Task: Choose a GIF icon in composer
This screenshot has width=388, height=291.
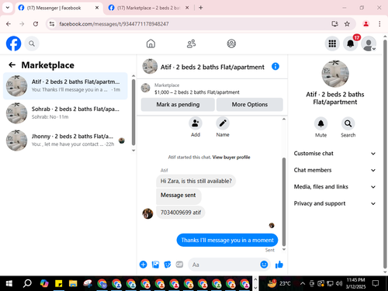Action: click(179, 265)
